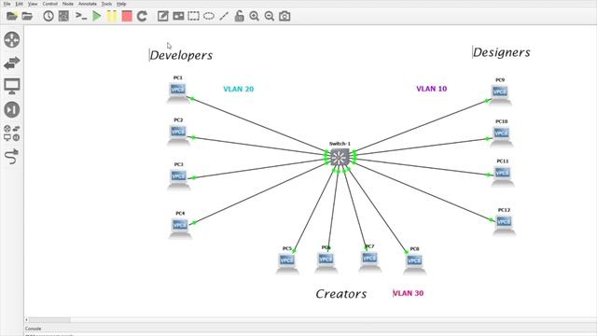Toggle the lock items padlock icon
Viewport: 597px width, 336px height.
pyautogui.click(x=239, y=16)
